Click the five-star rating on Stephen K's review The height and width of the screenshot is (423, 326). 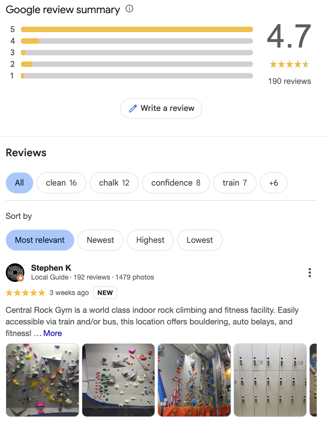pos(25,293)
